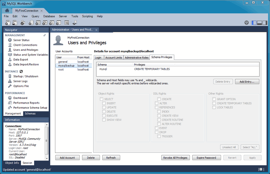Click the Management section collapse arrows icon
Image resolution: width=270 pixels, height=174 pixels.
tap(45, 35)
